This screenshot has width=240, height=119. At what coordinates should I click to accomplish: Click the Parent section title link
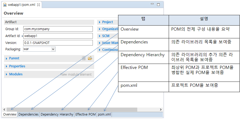tap(14, 58)
